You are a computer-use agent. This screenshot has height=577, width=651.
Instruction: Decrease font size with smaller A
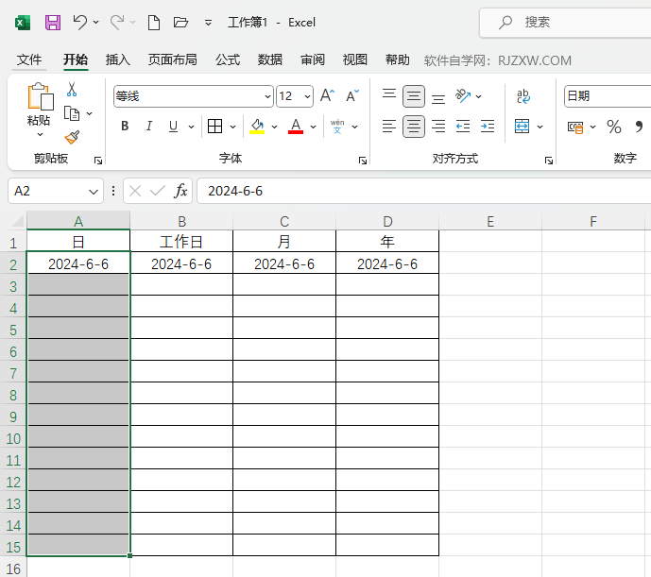[352, 96]
